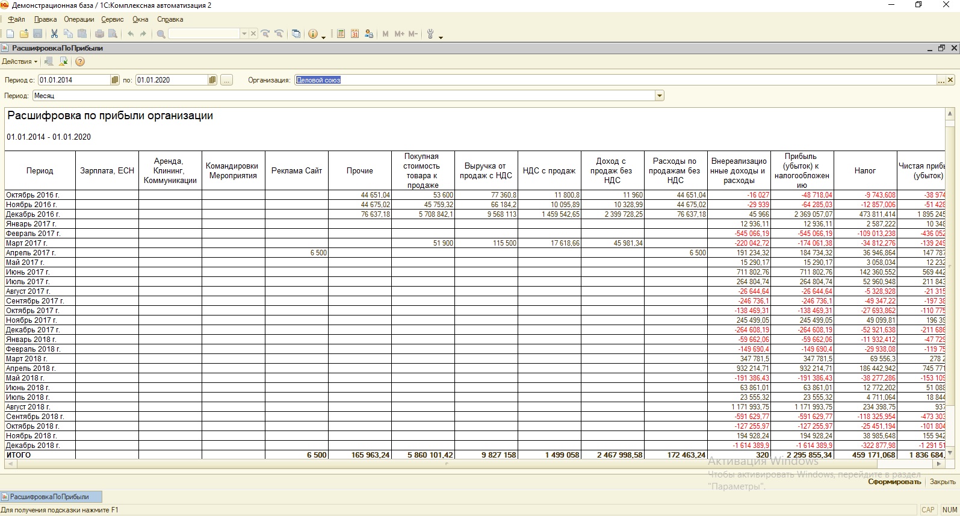Select the РасшифровкаПоПрибыли window tab at bottom

tap(51, 497)
